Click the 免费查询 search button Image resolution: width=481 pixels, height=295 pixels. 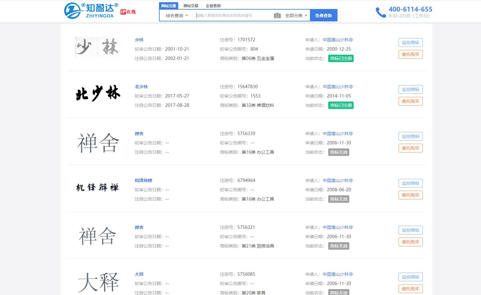click(x=323, y=16)
